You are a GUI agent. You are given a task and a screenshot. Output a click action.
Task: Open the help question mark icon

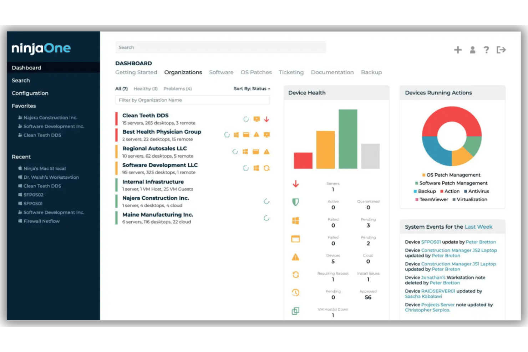pos(486,50)
